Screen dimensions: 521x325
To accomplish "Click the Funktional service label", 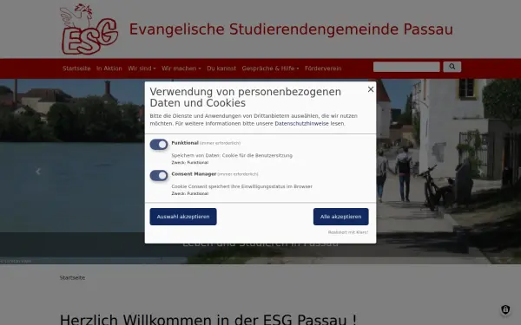I will (x=185, y=143).
